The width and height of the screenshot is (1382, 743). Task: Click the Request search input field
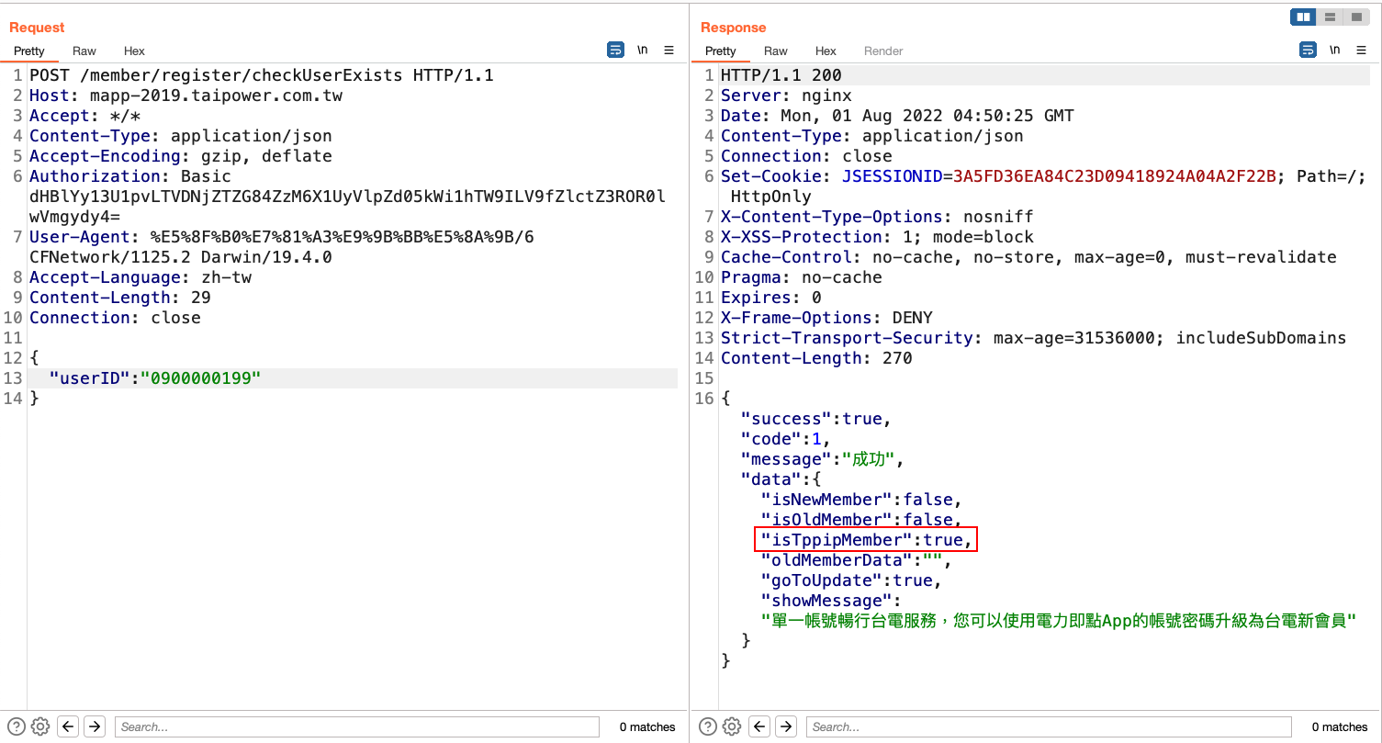pos(357,726)
